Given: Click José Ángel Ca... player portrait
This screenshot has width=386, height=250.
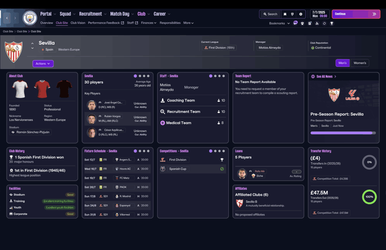Looking at the screenshot, I should [92, 105].
